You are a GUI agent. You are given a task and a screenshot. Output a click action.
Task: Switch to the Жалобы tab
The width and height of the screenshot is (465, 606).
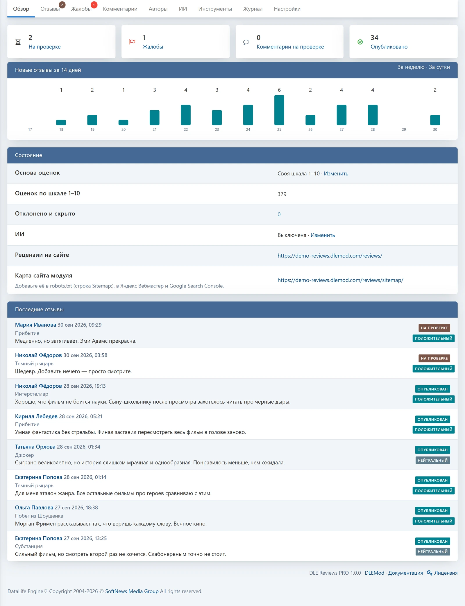point(81,9)
